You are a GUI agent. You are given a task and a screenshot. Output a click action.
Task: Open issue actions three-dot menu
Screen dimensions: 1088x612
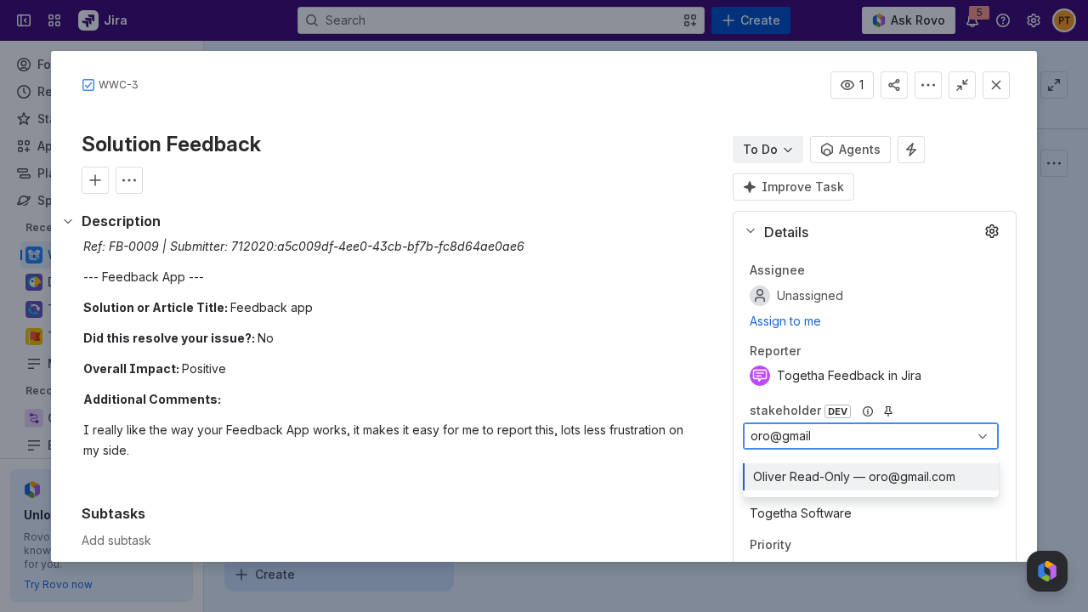pos(928,85)
